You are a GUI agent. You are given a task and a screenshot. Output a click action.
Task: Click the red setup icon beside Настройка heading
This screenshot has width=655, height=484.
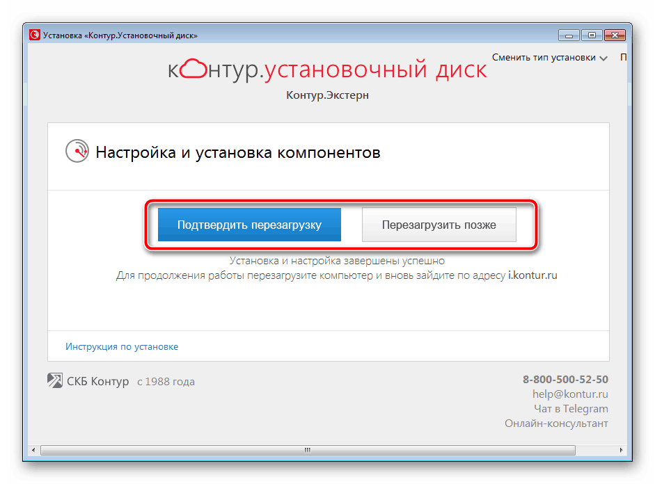click(x=76, y=151)
